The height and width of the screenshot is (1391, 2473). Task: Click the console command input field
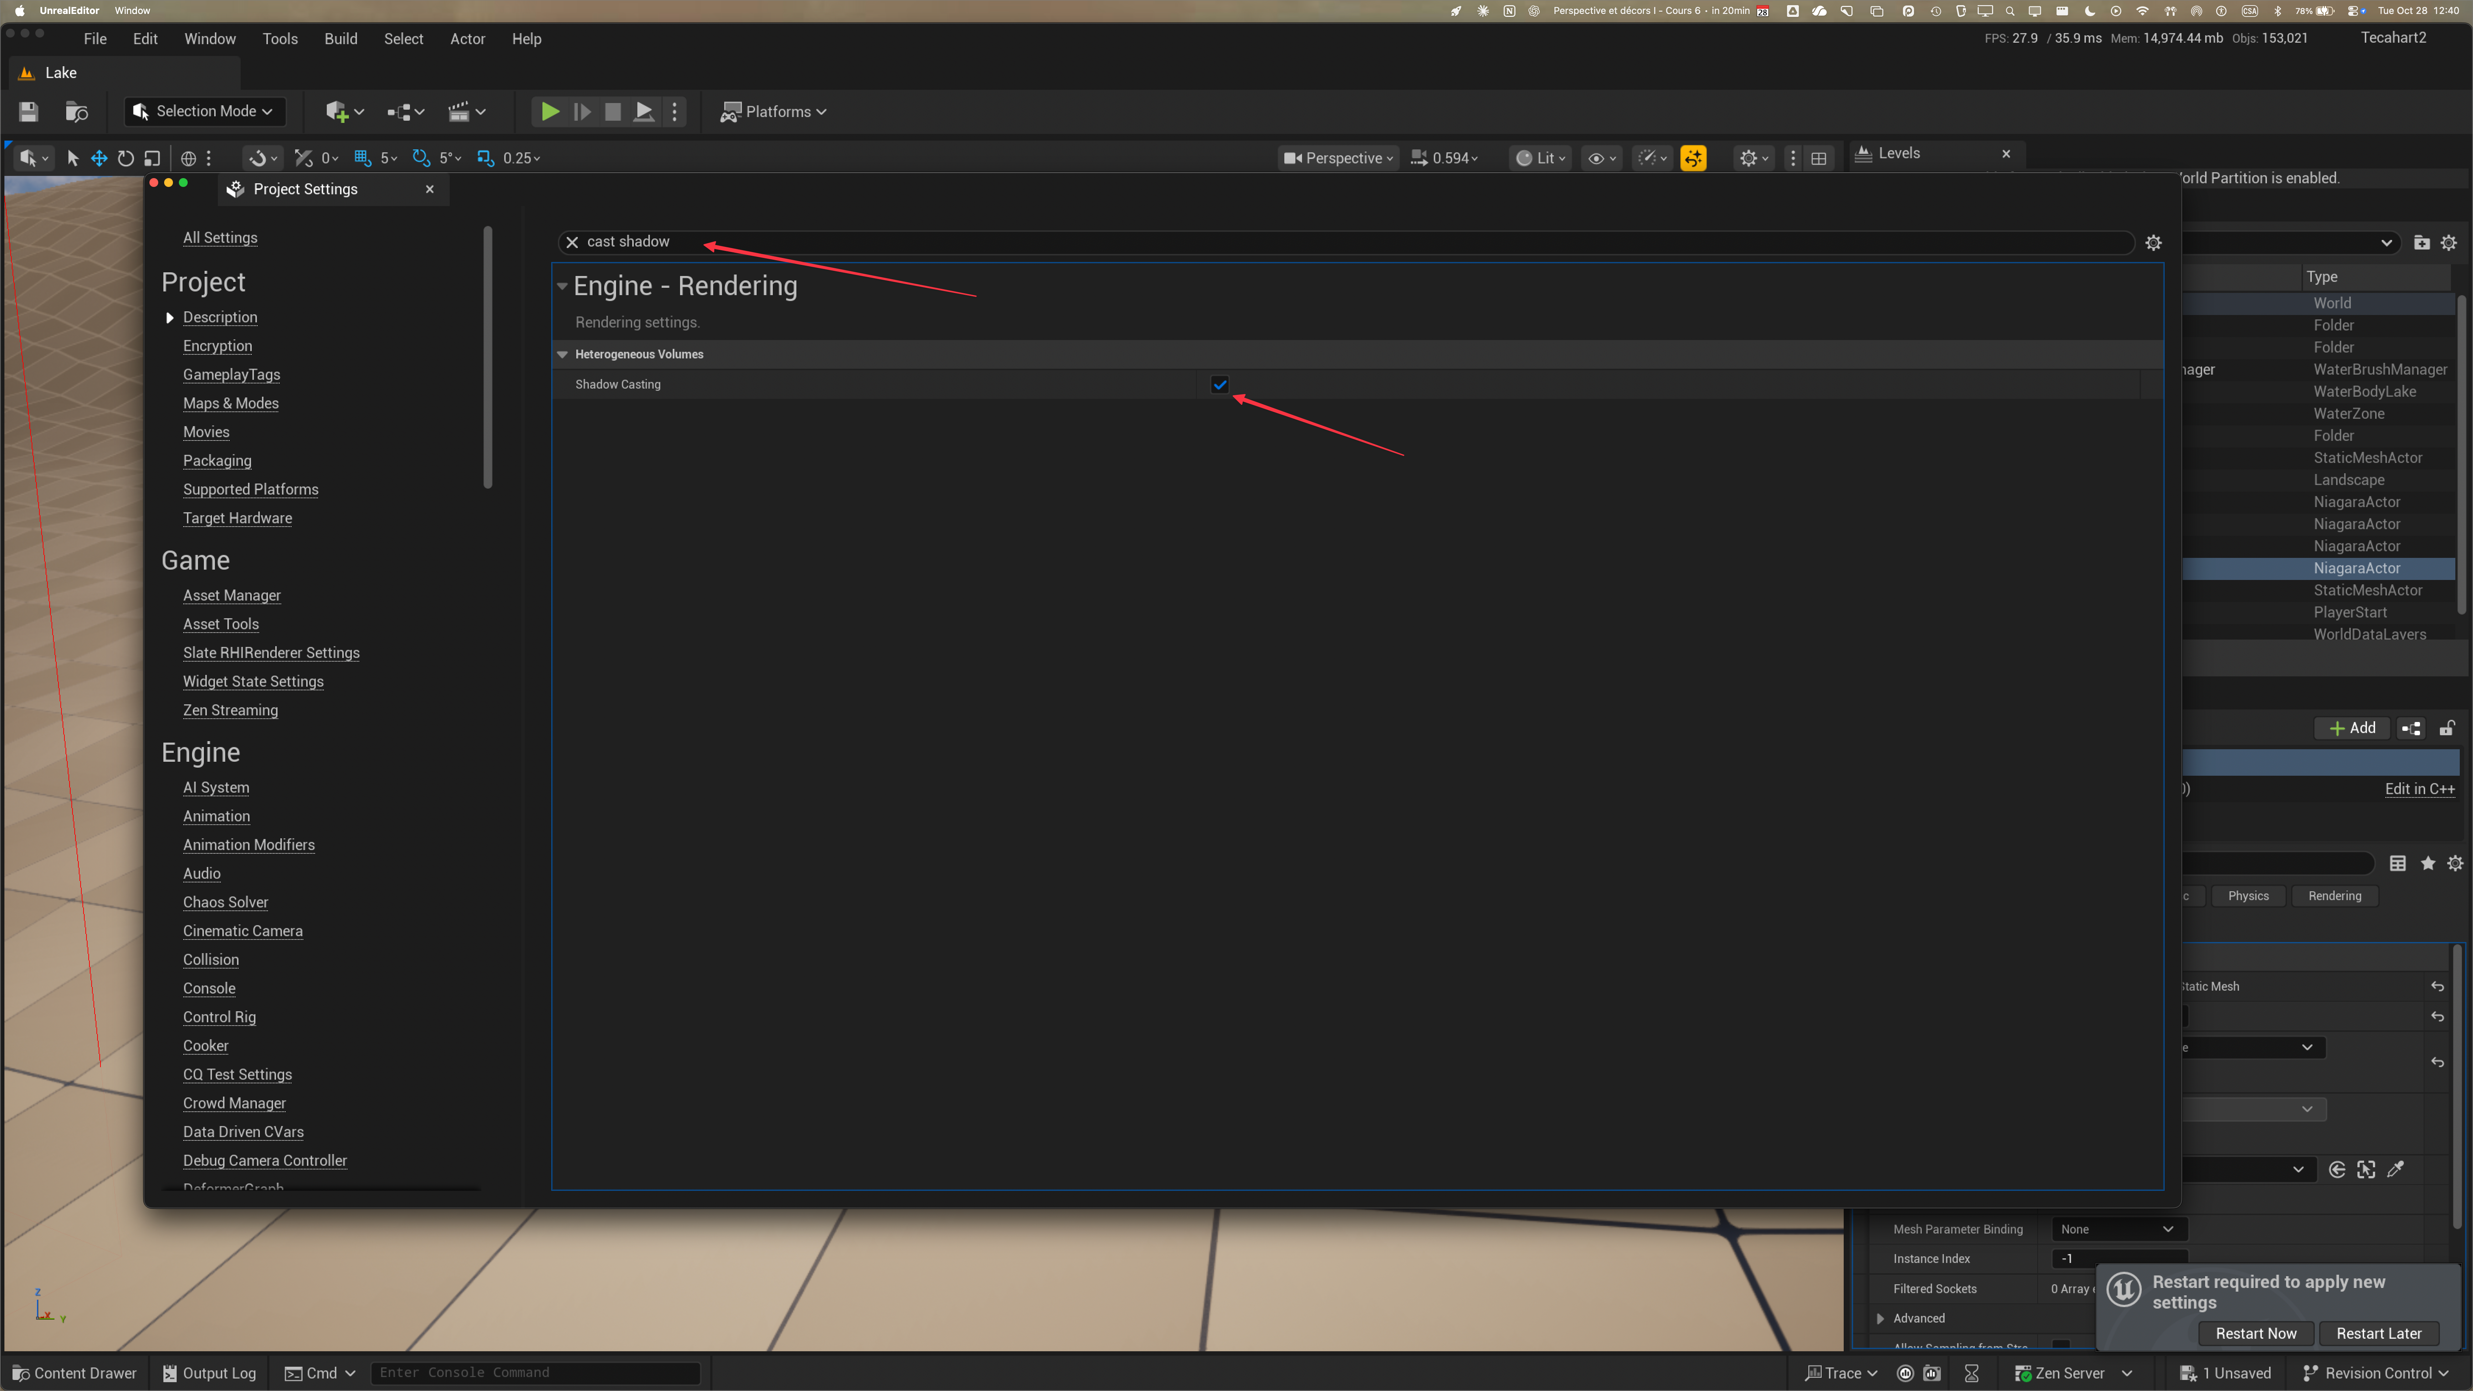(536, 1374)
